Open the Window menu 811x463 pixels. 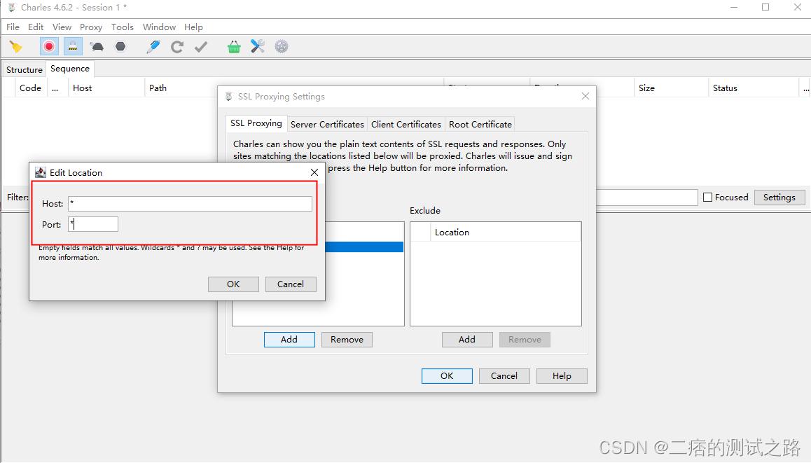159,27
